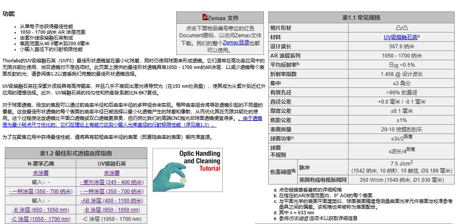Click footnote d 其中 λ = 633 nm
The height and width of the screenshot is (224, 459).
(296, 213)
